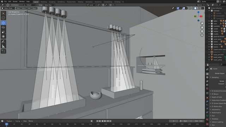Image resolution: width=226 pixels, height=127 pixels.
Task: Select the Annotate tool
Action: [x=3, y=42]
